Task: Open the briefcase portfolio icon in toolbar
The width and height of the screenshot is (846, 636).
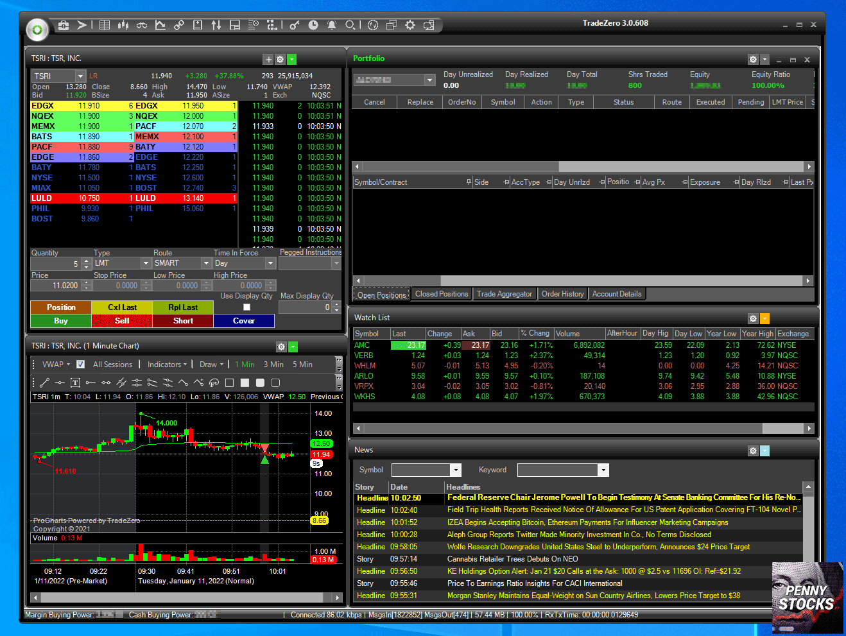Action: [x=64, y=25]
